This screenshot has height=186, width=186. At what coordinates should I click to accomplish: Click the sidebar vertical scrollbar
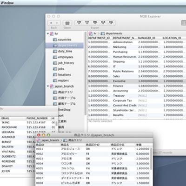click(x=85, y=73)
